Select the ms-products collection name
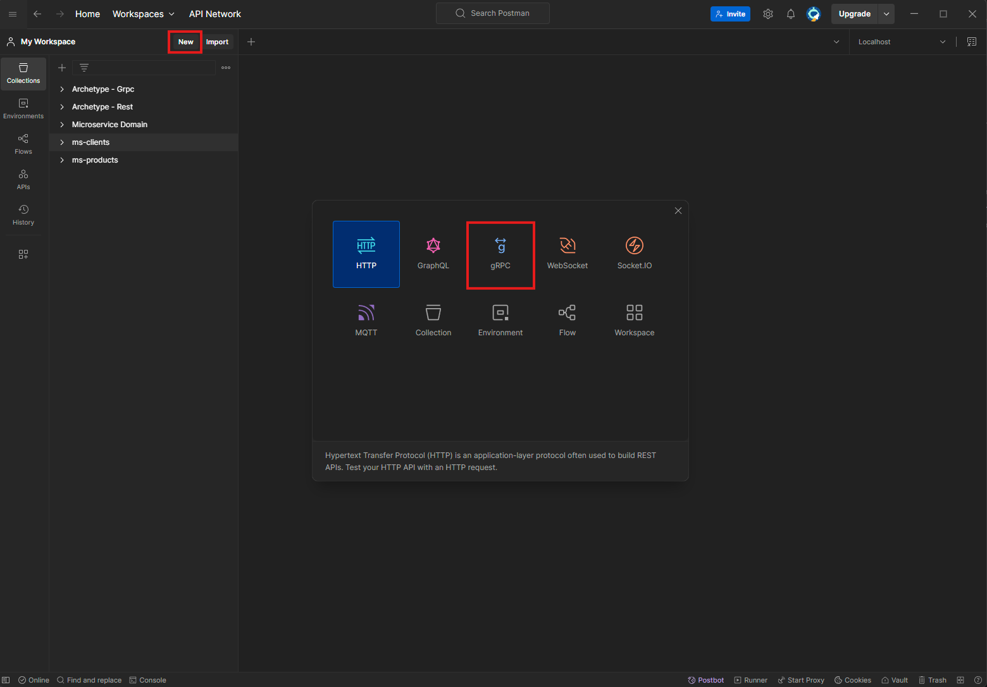Screen dimensions: 987x687 click(x=95, y=160)
